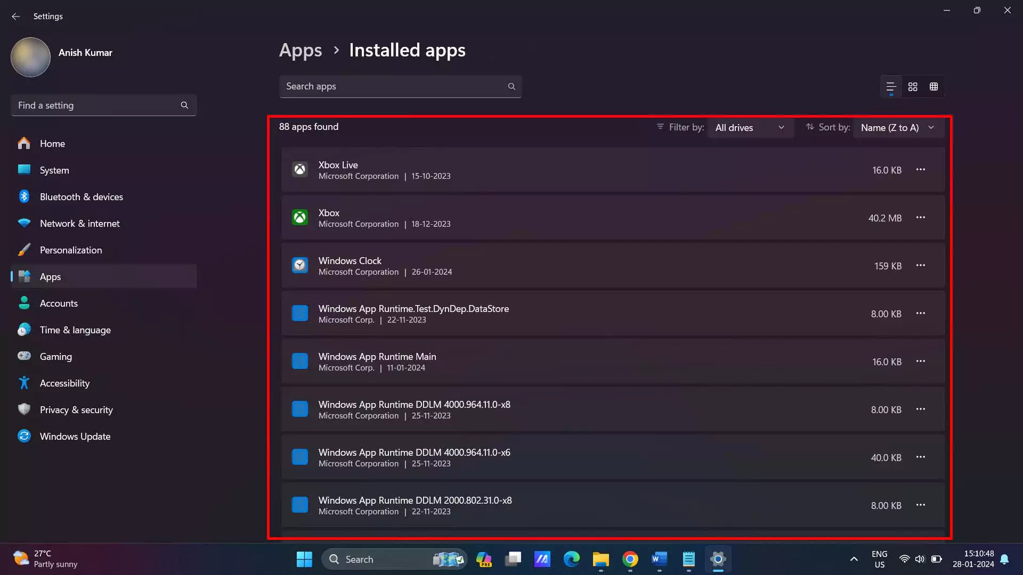Click the Windows Update settings icon
1023x575 pixels.
point(25,436)
